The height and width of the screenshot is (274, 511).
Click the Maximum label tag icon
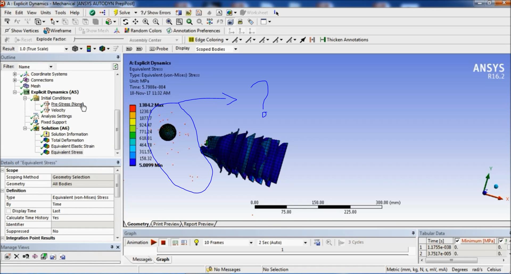pos(129,49)
